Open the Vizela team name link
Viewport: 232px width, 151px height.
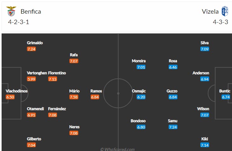tap(210, 12)
